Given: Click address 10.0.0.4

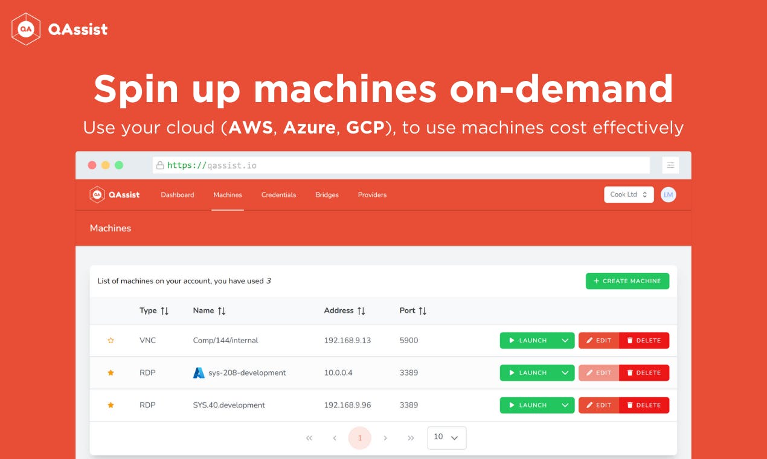Looking at the screenshot, I should click(x=338, y=373).
